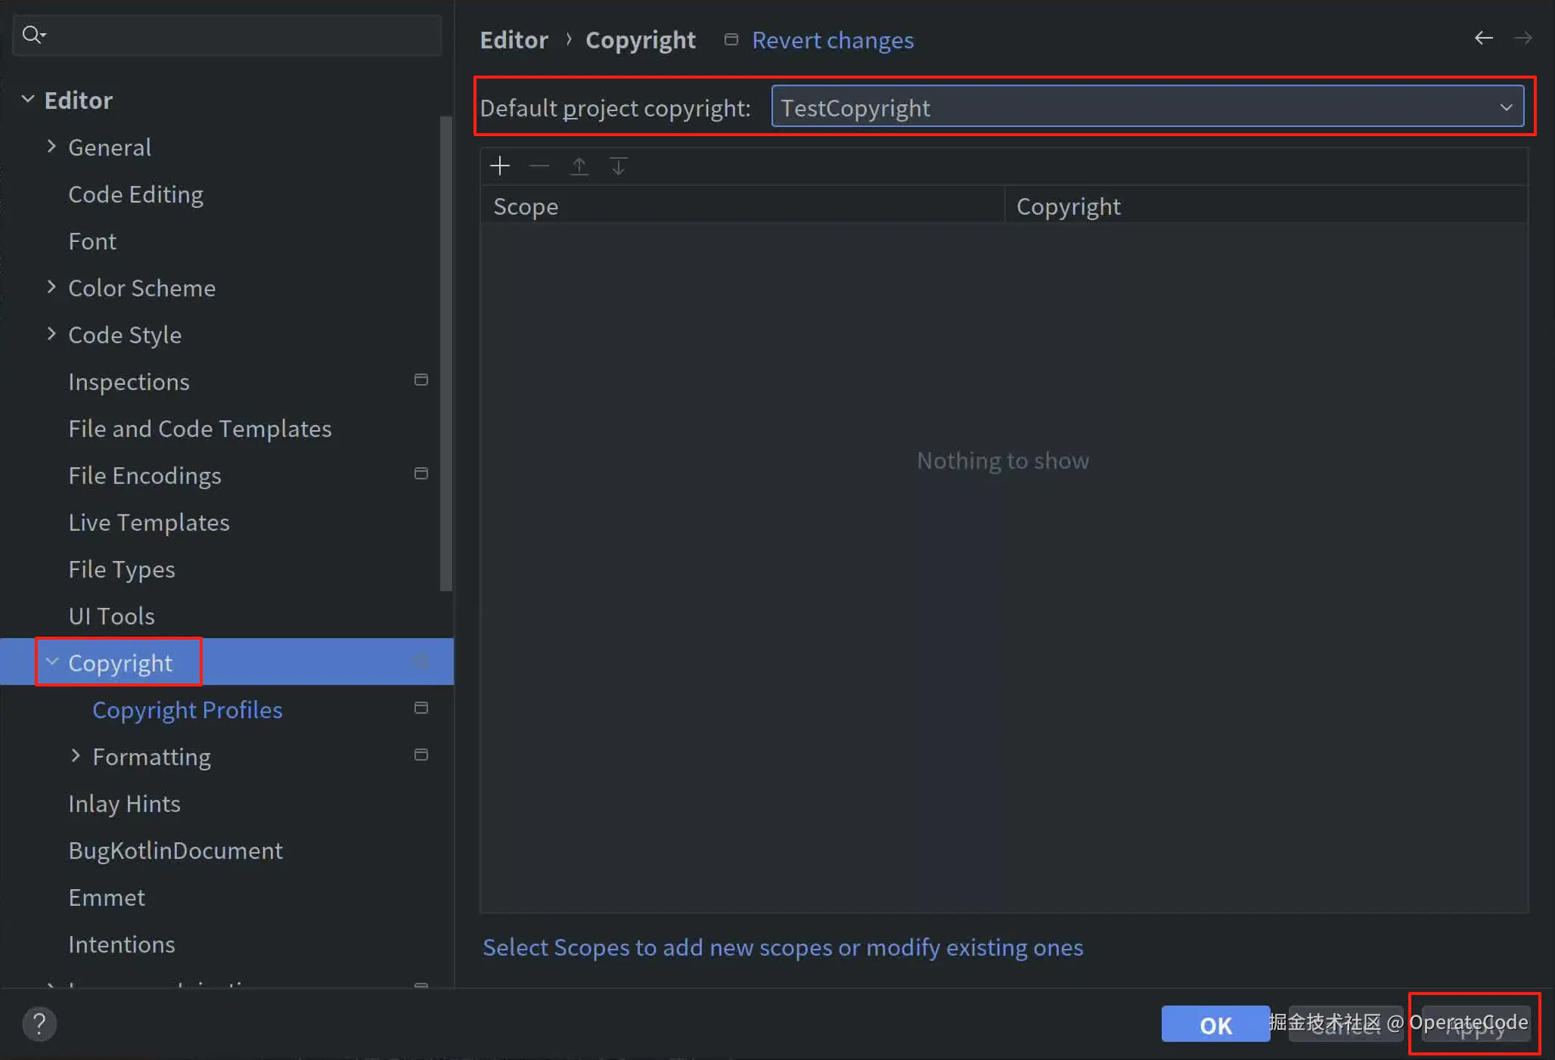Open help with the question mark icon

coord(39,1024)
